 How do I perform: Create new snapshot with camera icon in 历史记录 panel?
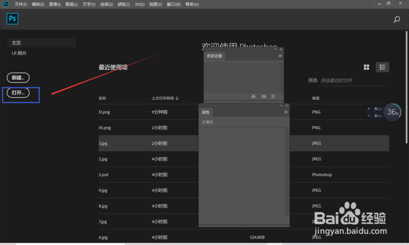(264, 97)
